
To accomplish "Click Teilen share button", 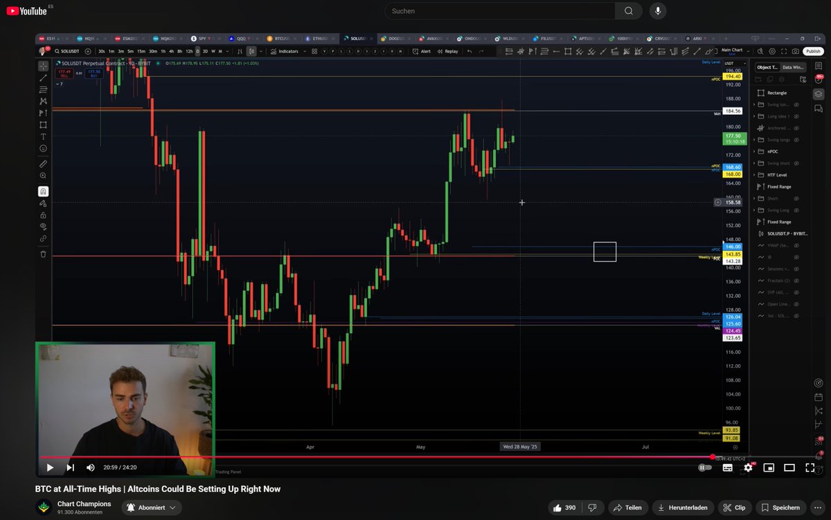I will pyautogui.click(x=627, y=508).
